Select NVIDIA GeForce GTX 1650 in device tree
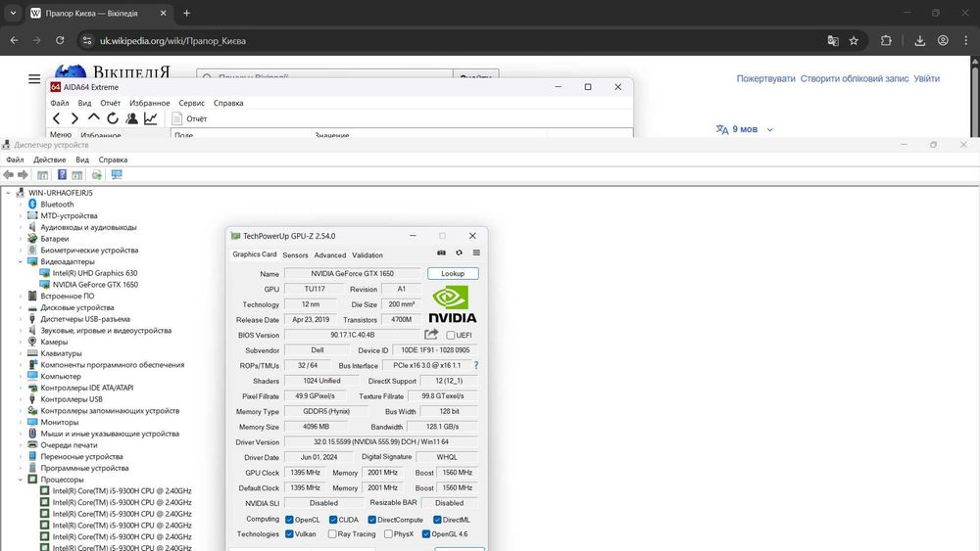This screenshot has width=980, height=551. (x=95, y=284)
